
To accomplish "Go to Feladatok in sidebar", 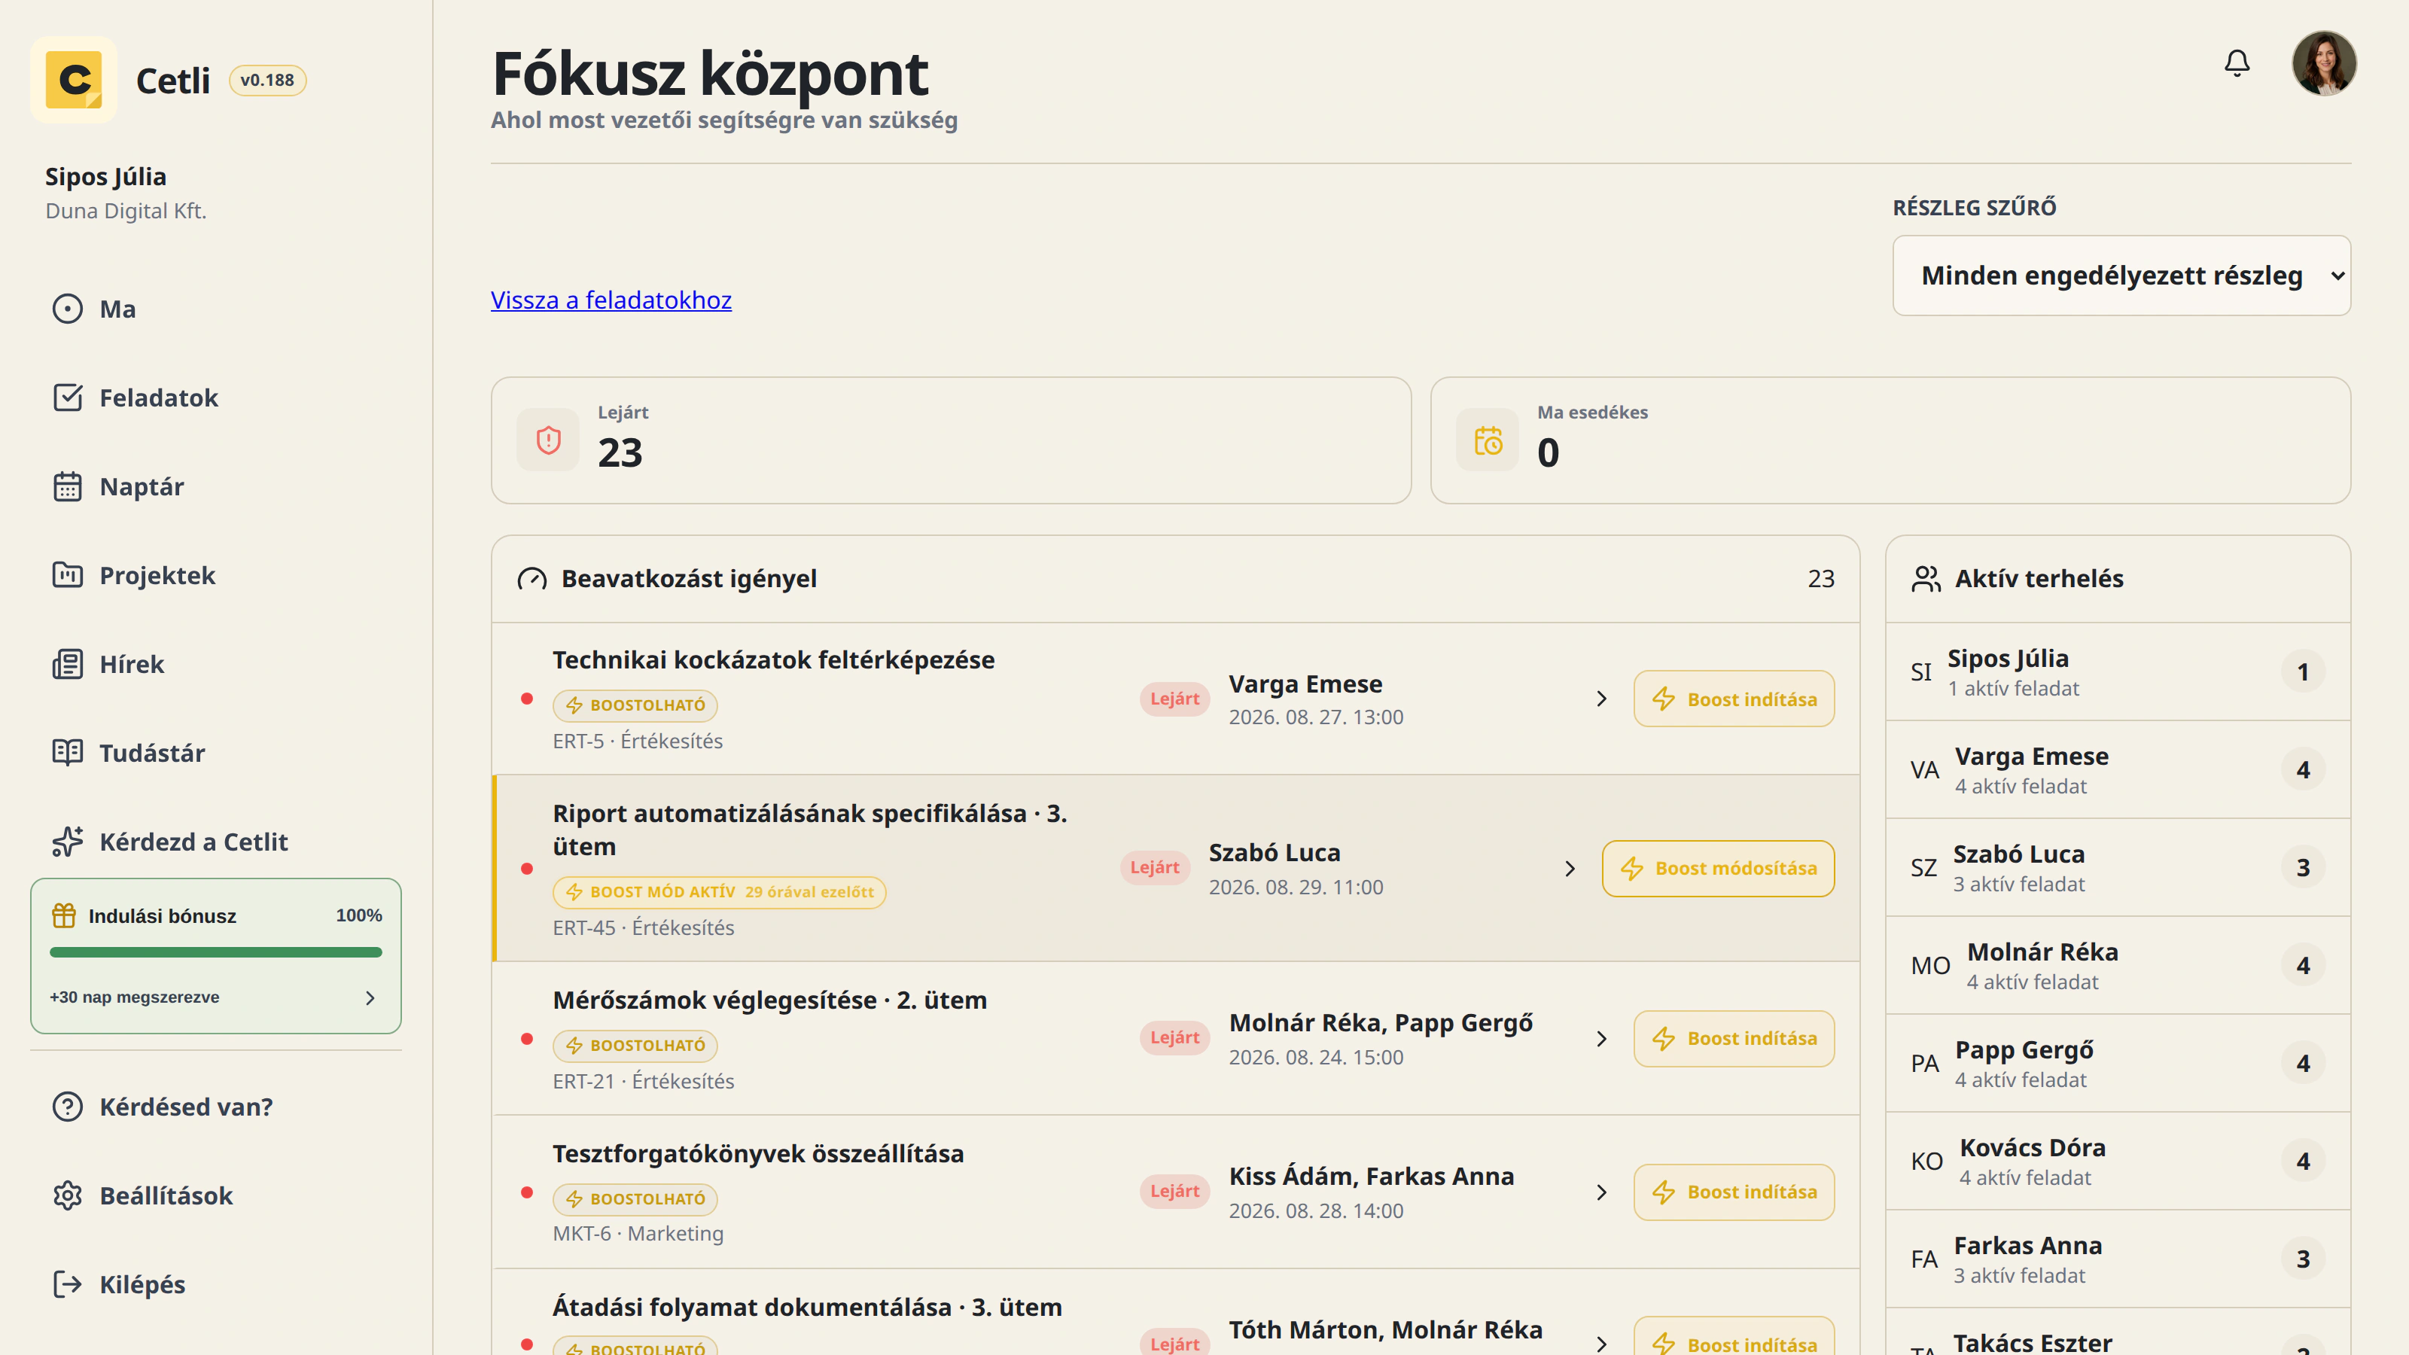I will (215, 397).
